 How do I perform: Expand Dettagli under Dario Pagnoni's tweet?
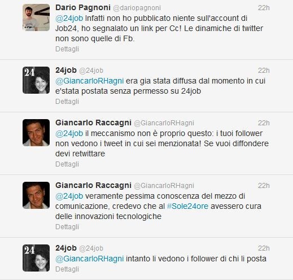point(67,49)
